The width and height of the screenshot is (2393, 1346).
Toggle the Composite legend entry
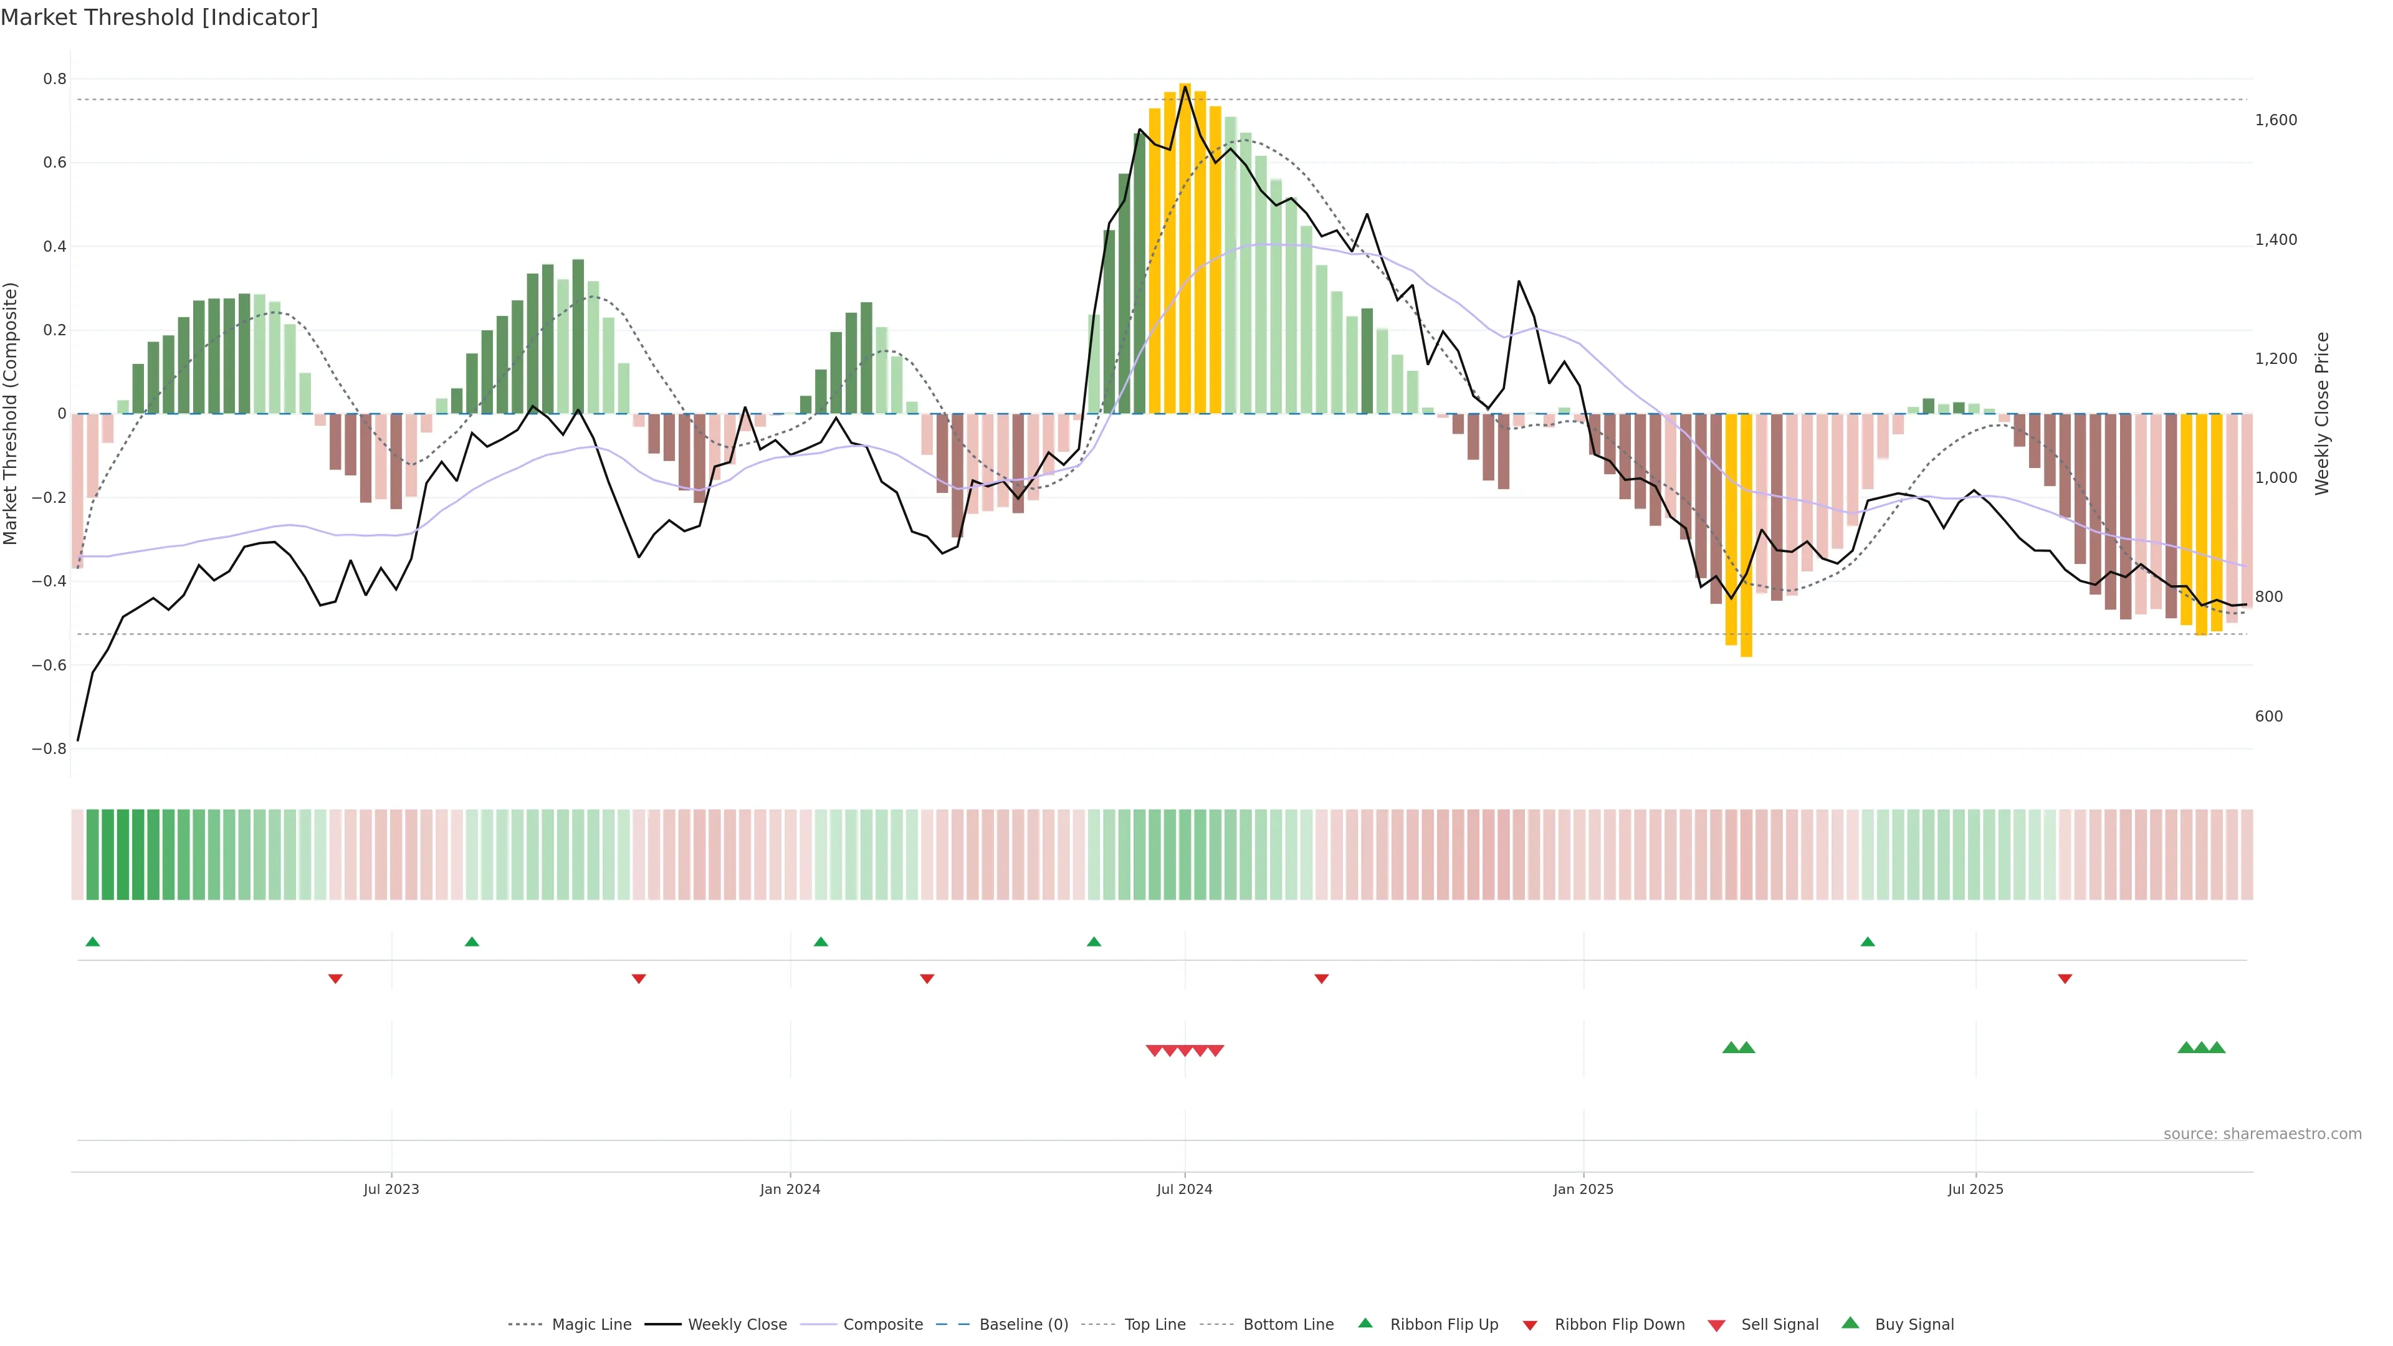click(x=882, y=1325)
